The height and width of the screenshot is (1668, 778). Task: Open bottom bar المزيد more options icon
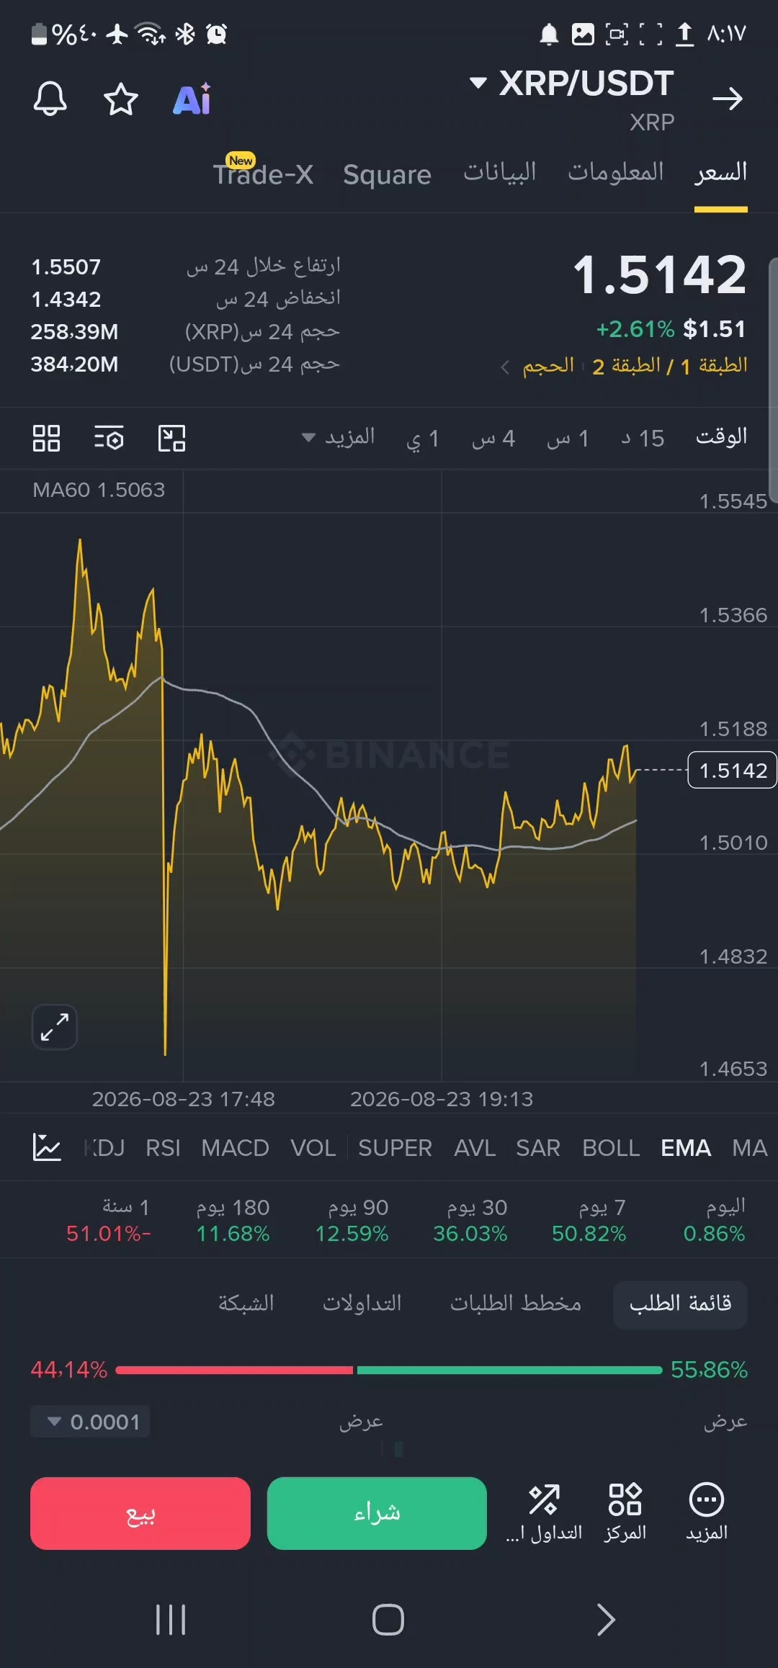click(707, 1513)
